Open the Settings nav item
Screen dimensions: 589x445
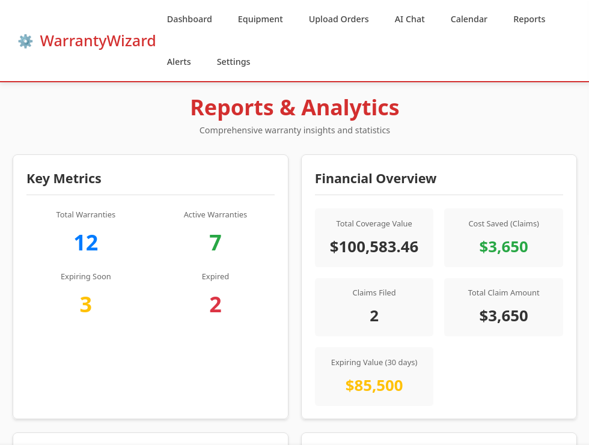233,61
